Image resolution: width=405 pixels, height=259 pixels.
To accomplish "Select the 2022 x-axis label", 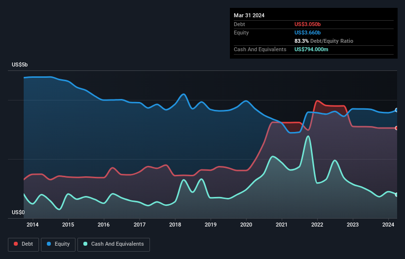I will (317, 225).
